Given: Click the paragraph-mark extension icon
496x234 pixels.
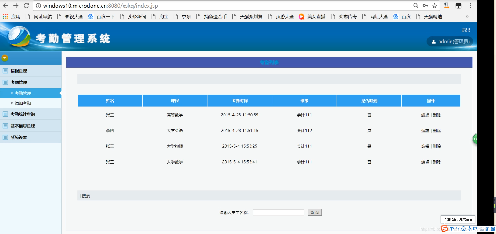Looking at the screenshot, I should tap(447, 6).
